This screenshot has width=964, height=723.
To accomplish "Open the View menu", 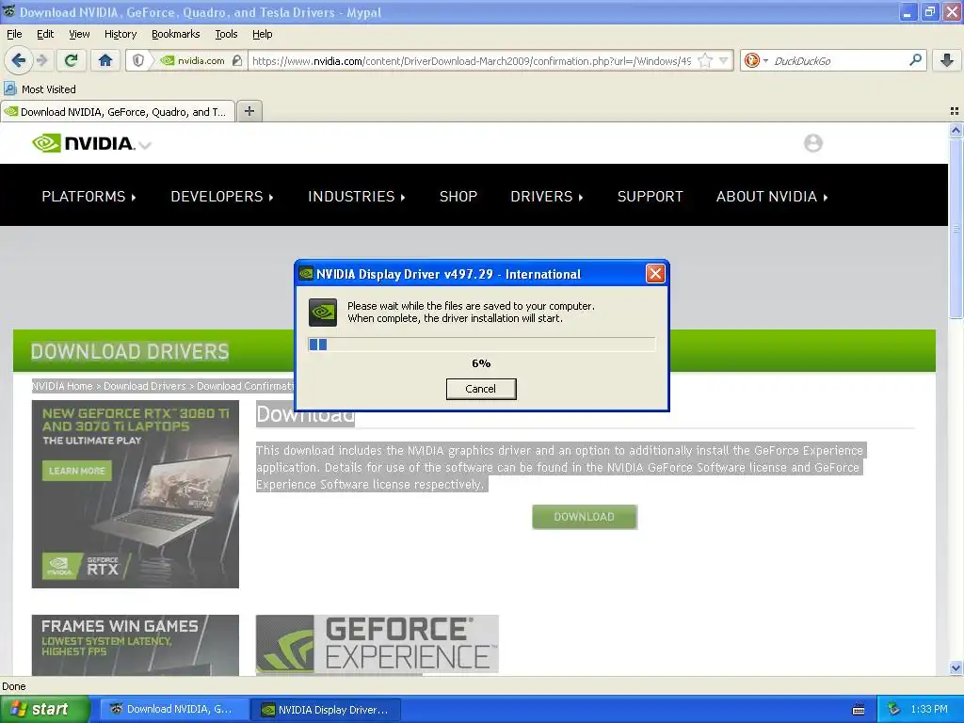I will [x=79, y=34].
